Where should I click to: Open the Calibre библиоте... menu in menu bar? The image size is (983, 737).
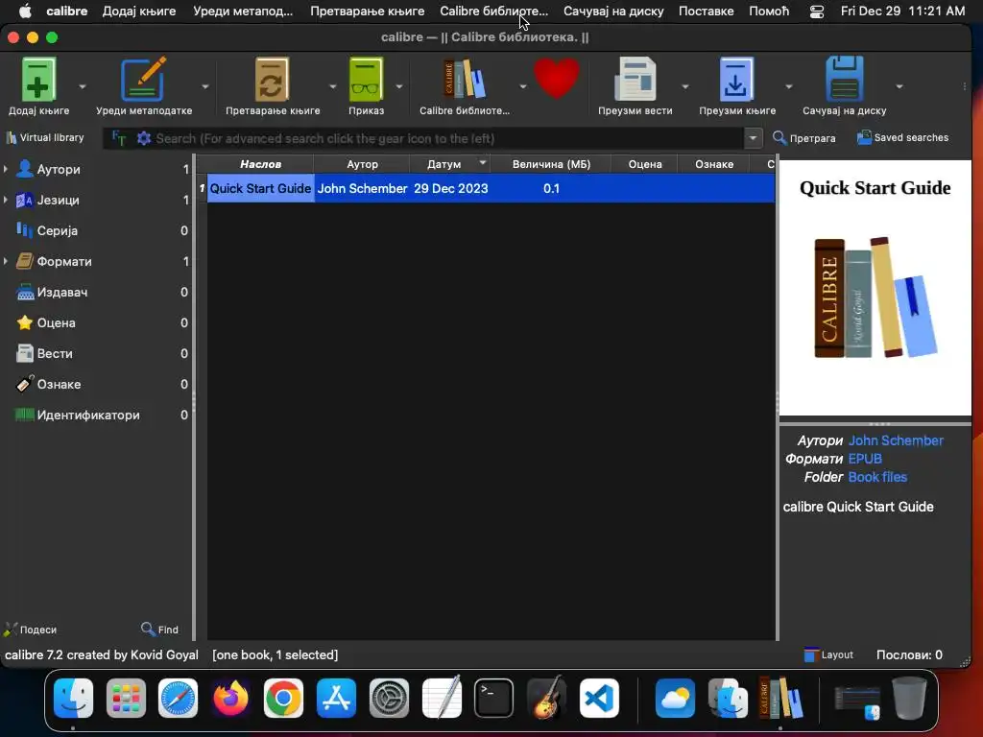pyautogui.click(x=493, y=11)
